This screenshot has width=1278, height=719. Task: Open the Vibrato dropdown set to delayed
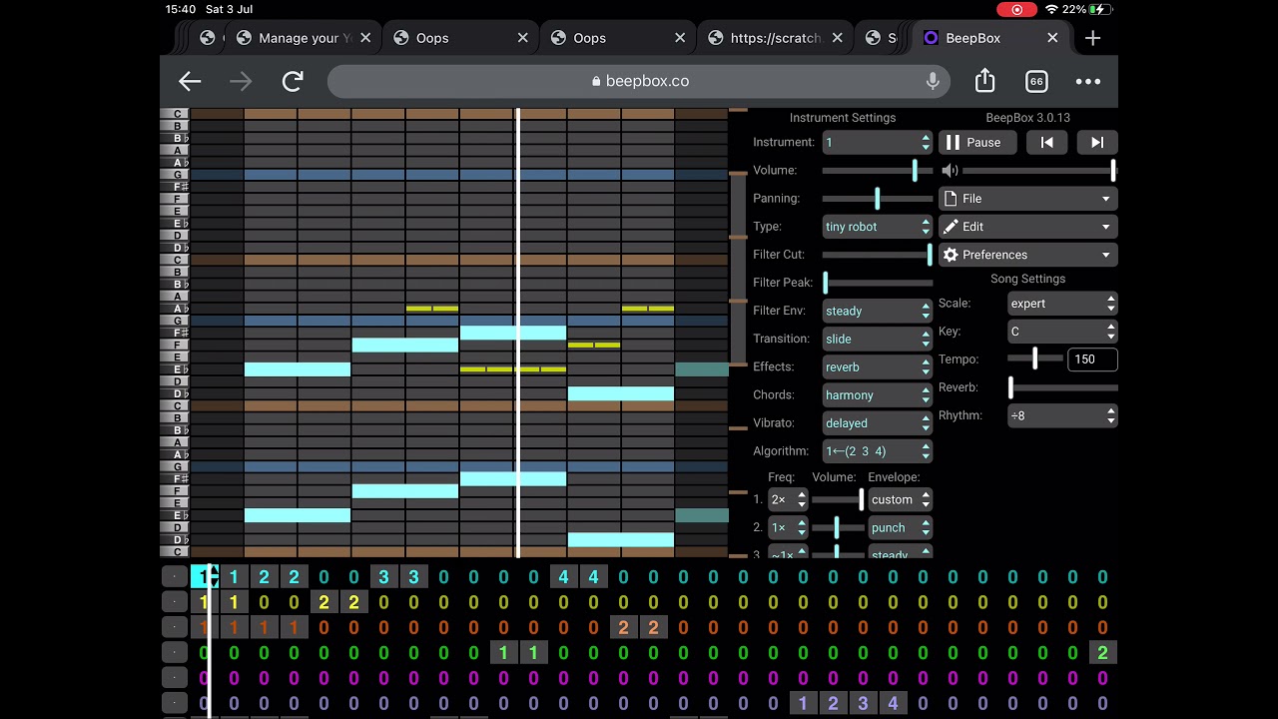pyautogui.click(x=878, y=423)
